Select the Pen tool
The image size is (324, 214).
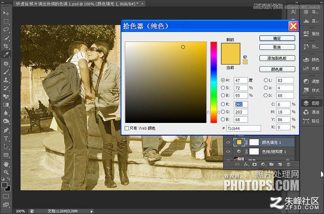[6, 130]
